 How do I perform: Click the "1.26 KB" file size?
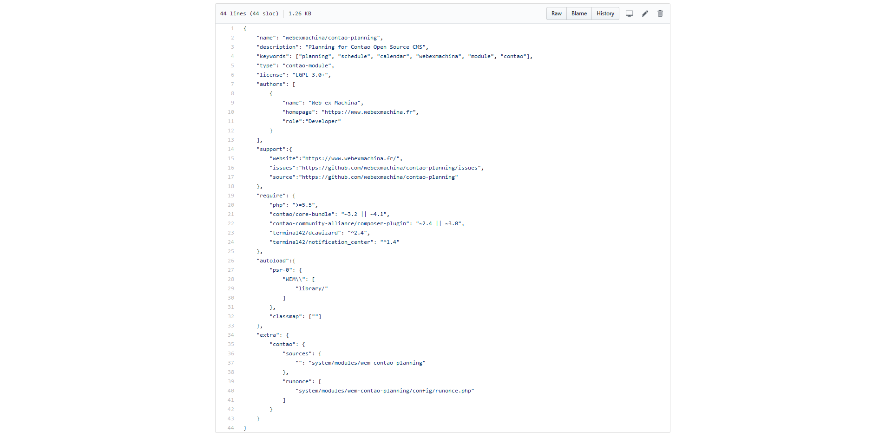[x=300, y=13]
